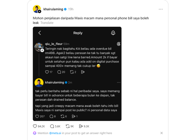
Task: Open the 20 comments on qiu_le_fleur's reply
Action: coord(59,72)
